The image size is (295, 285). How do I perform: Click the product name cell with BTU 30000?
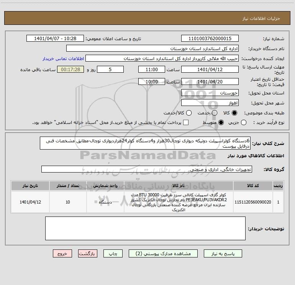click(179, 202)
